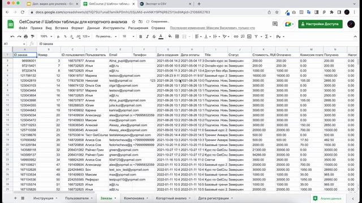Open the Справка menu
Image resolution: width=362 pixels, height=203 pixels.
tap(158, 28)
